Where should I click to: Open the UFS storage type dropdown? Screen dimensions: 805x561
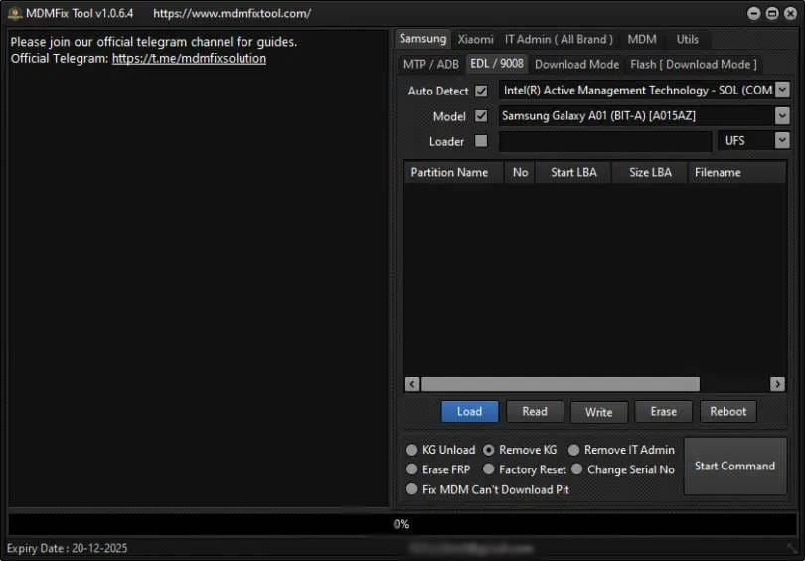[x=781, y=141]
